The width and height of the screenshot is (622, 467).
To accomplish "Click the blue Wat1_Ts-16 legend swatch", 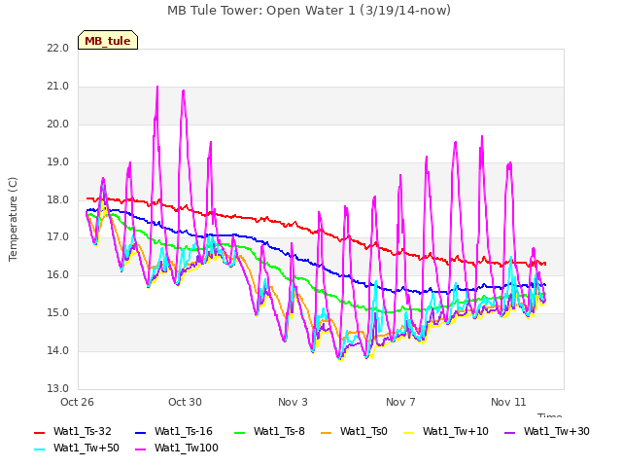I will (140, 432).
